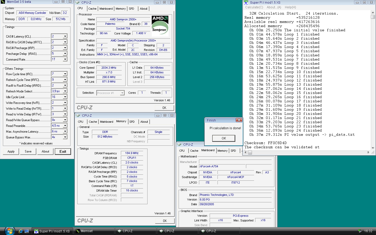Switch to Memory tab in CPU-Z Mainboard window
Viewport: 376px width, 235px height.
tap(222, 151)
